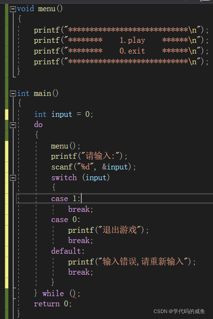This screenshot has height=319, width=213.
Task: Click the printf("退出游戏") line
Action: coord(108,230)
